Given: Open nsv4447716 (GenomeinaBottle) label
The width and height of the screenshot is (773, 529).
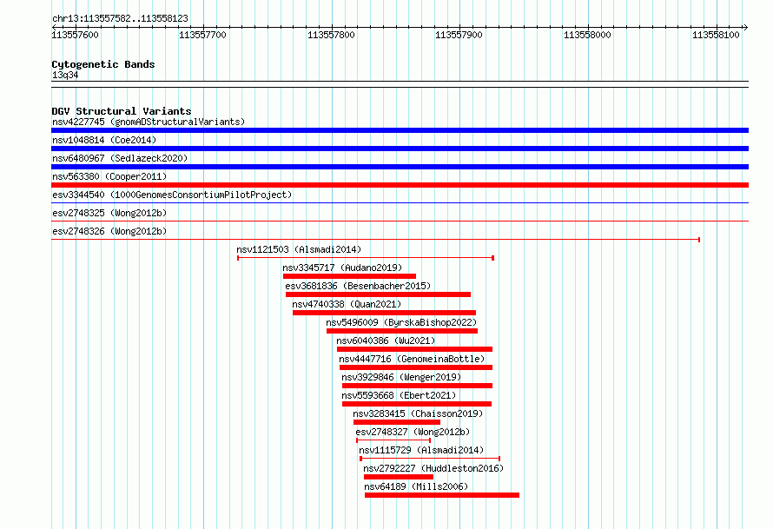Looking at the screenshot, I should (x=412, y=359).
